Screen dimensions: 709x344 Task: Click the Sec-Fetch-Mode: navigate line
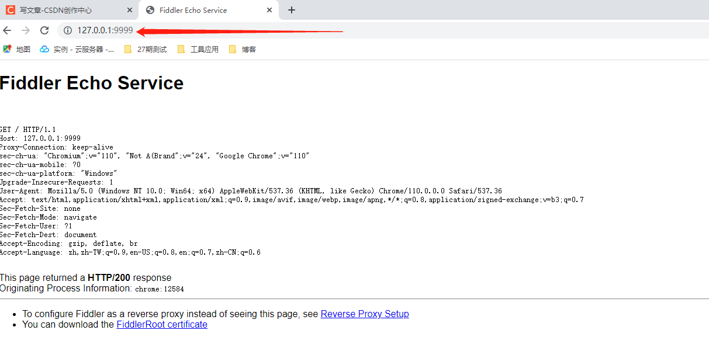click(x=49, y=217)
